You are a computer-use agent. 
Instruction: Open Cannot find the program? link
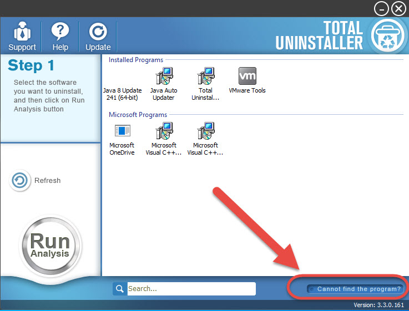click(x=356, y=289)
